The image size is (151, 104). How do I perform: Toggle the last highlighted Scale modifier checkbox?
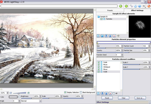pos(99,72)
